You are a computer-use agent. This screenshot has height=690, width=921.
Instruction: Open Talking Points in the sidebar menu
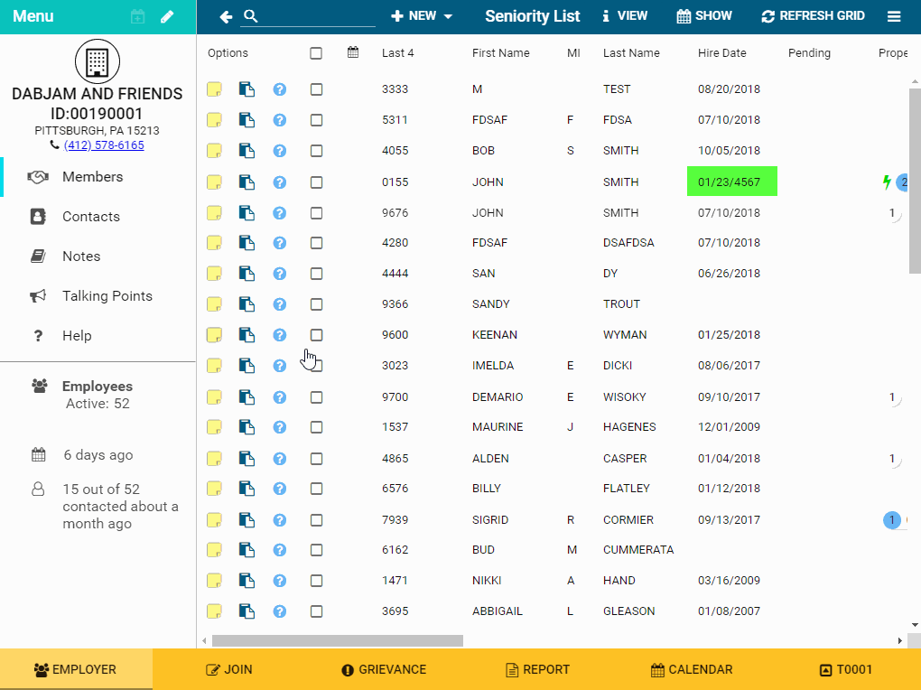click(x=107, y=296)
